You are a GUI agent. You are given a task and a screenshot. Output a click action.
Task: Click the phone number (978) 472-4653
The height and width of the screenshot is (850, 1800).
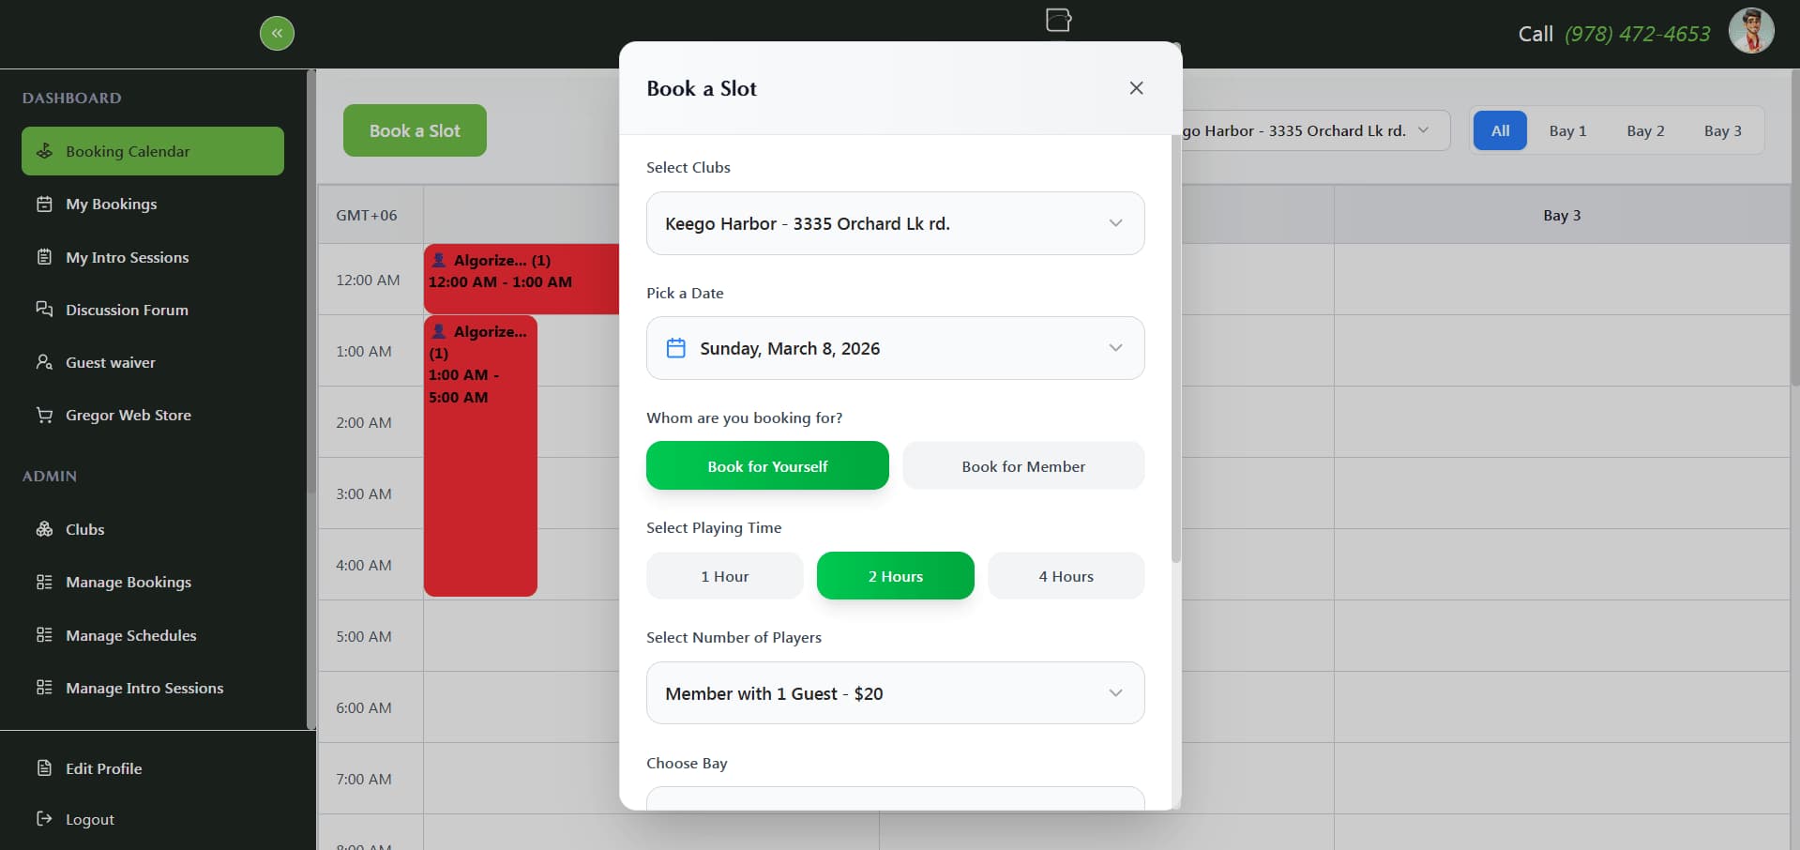[x=1638, y=34]
